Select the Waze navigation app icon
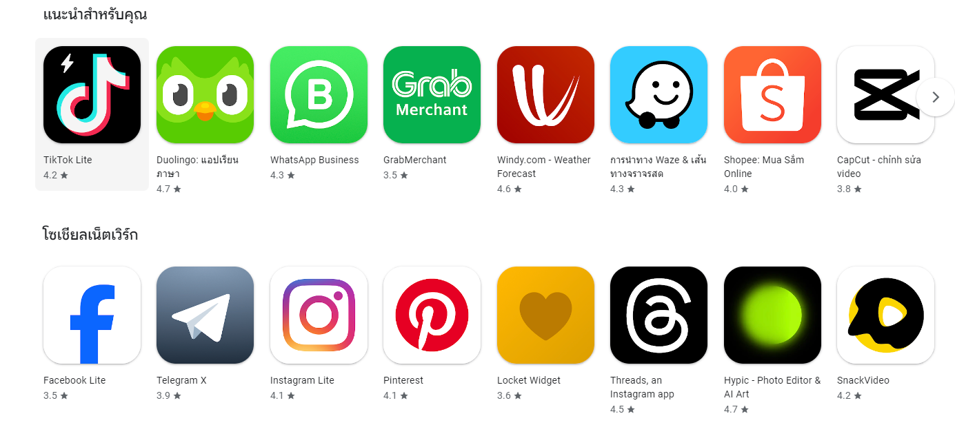The width and height of the screenshot is (955, 436). 659,94
